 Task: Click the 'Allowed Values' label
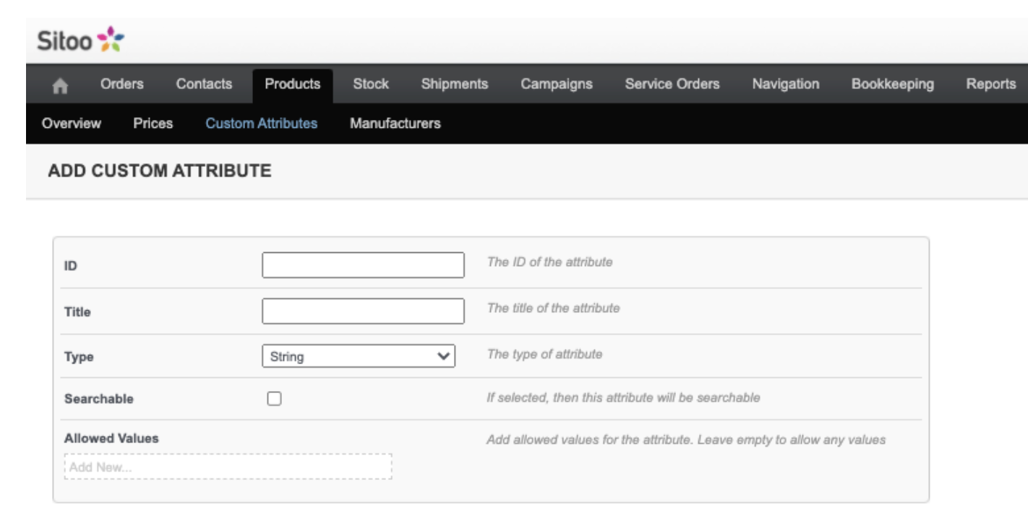tap(111, 438)
